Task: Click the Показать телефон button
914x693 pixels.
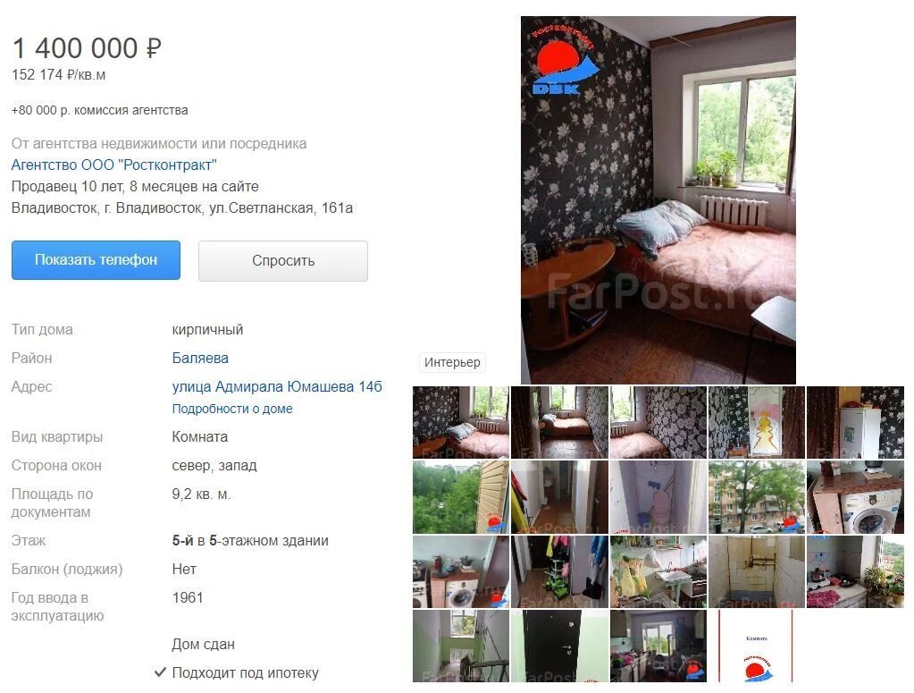Action: coord(96,260)
